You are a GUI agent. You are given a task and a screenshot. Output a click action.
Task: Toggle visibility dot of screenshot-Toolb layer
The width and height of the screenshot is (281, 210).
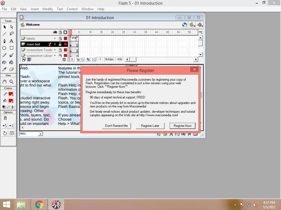click(55, 50)
